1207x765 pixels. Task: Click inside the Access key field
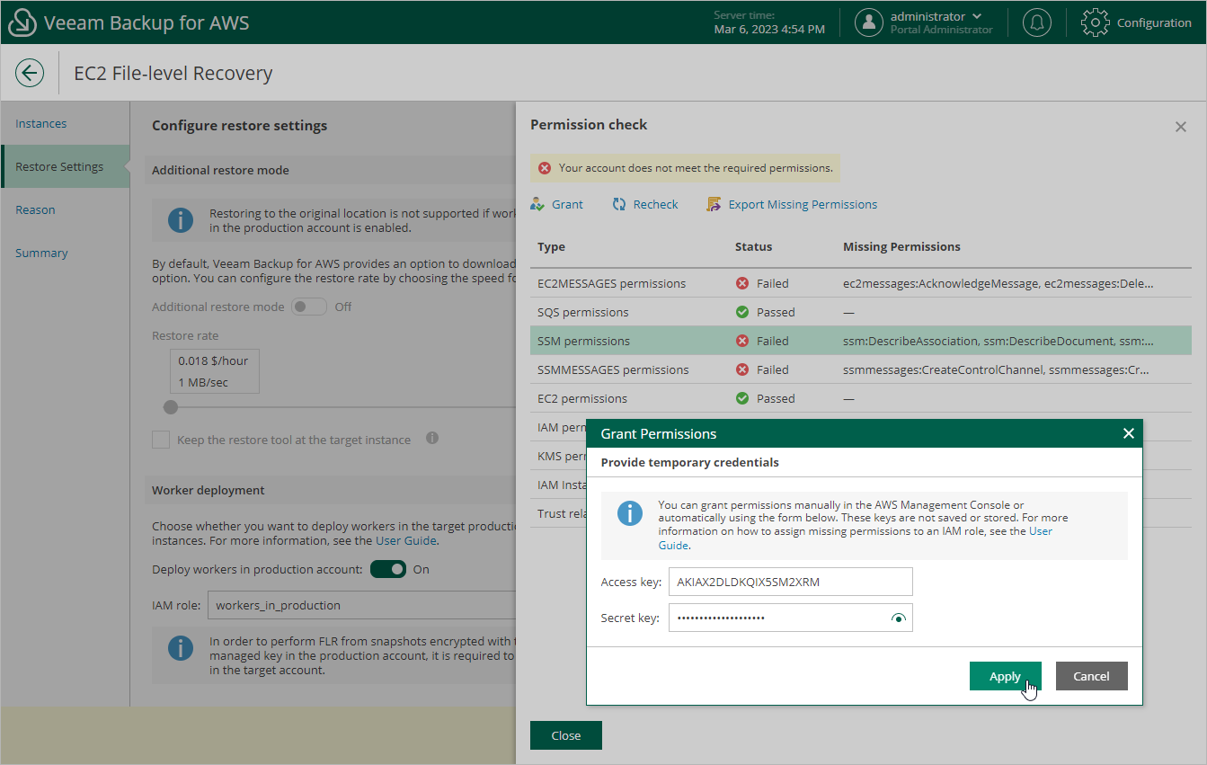pos(789,582)
